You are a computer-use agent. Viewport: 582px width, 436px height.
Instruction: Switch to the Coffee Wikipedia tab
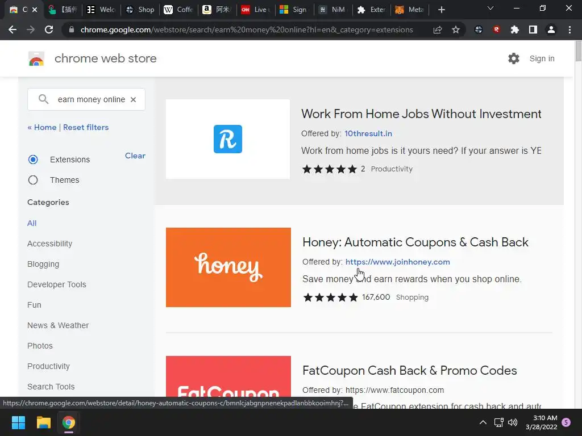(x=179, y=10)
